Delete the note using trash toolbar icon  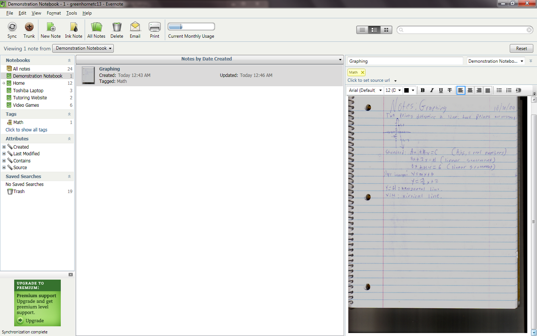click(x=117, y=30)
